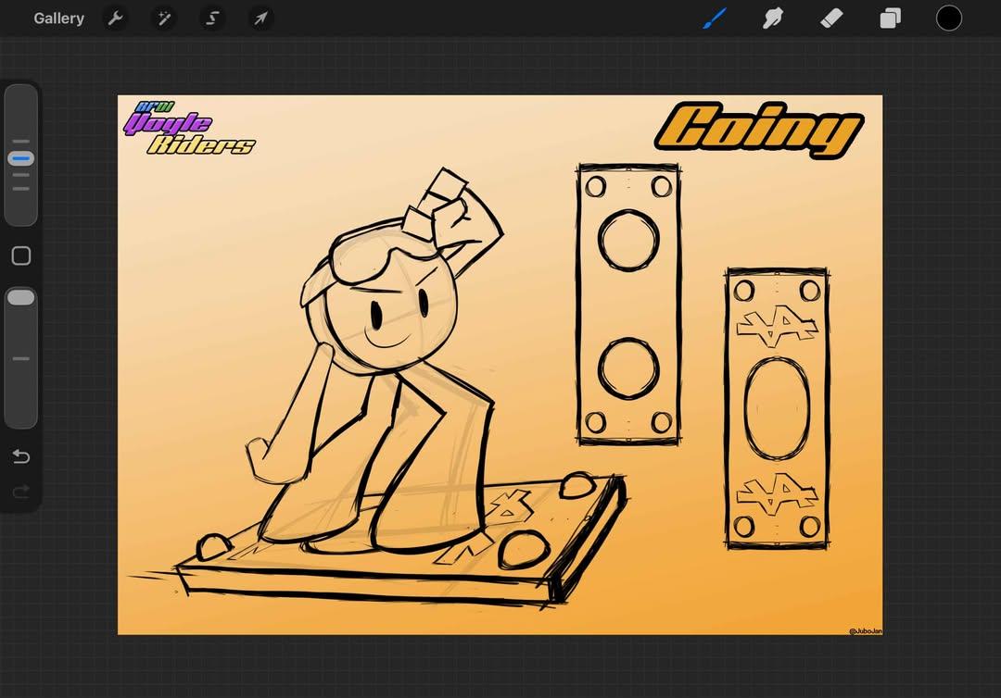Screen dimensions: 1001x698
Task: Select the Smudge tool
Action: coord(772,19)
